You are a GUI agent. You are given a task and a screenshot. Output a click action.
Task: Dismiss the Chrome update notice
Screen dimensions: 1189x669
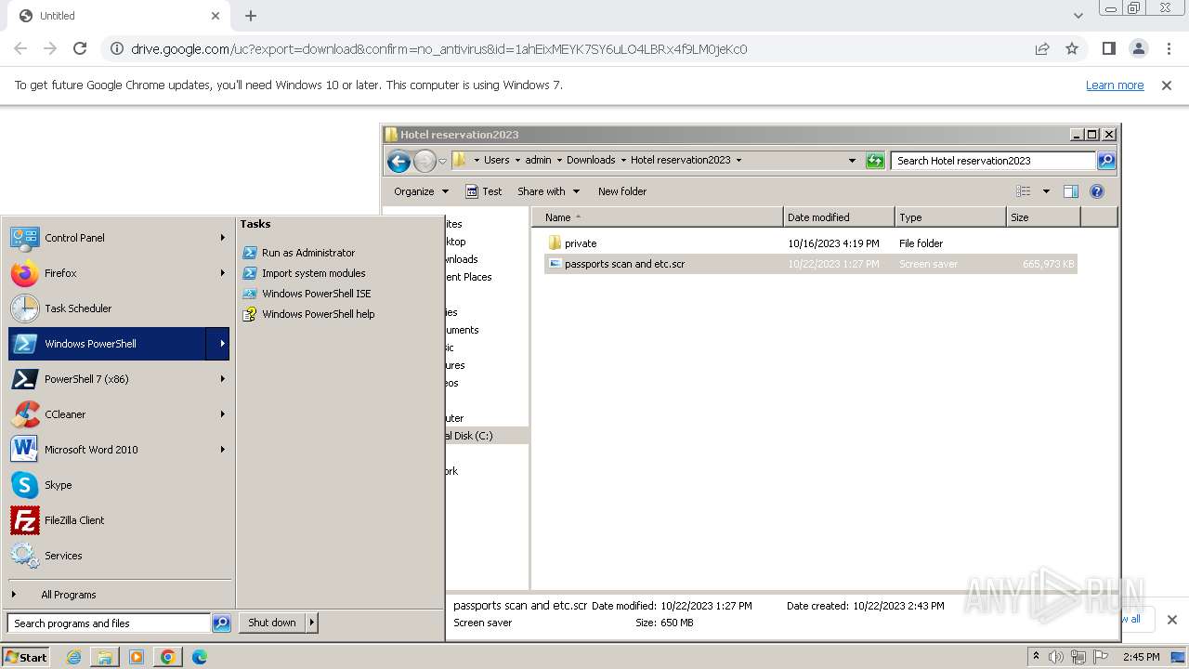pyautogui.click(x=1167, y=85)
